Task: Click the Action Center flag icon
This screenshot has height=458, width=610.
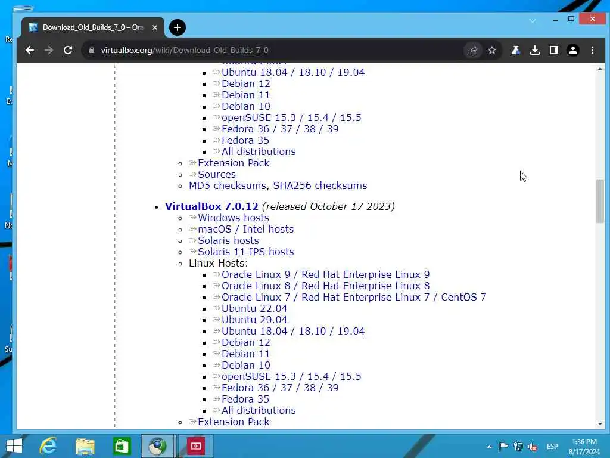Action: coord(503,446)
